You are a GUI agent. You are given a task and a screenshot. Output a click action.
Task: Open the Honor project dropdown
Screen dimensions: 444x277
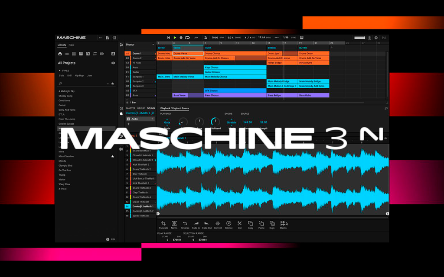153,45
